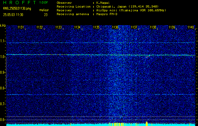Click the meteor count value 23
Viewport: 198px width, 126px height.
(x=46, y=15)
